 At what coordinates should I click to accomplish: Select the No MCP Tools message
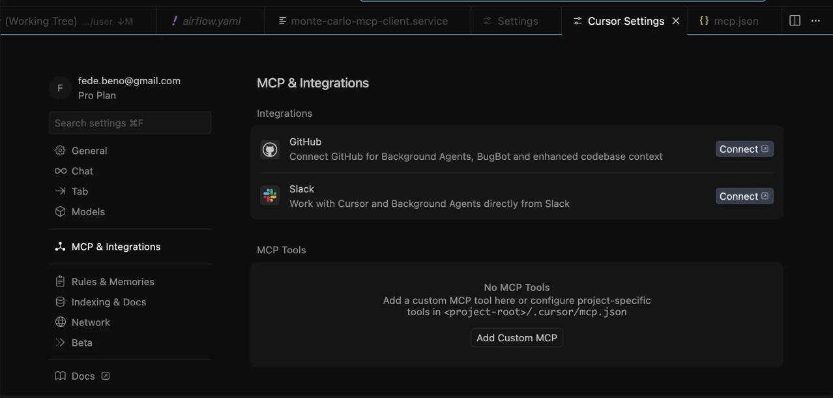[517, 287]
